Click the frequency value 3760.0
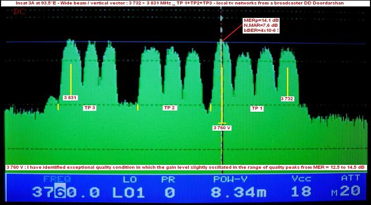Screen dimensions: 371x205 [x=66, y=192]
